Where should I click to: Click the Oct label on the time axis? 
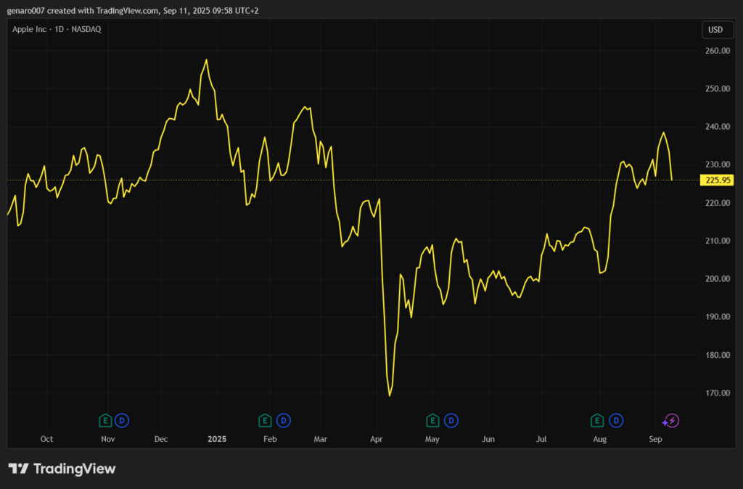[46, 439]
